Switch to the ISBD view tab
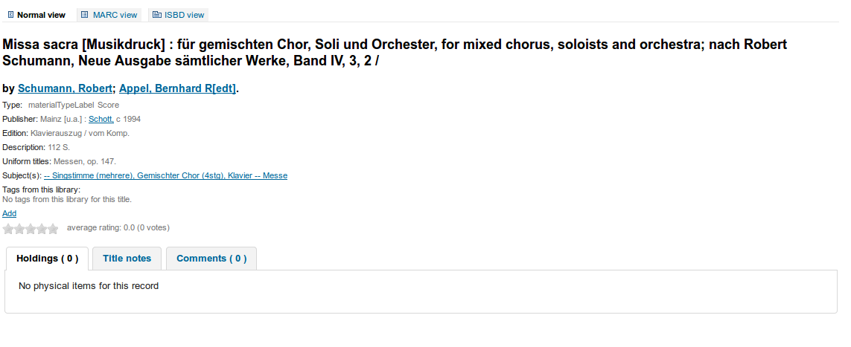Screen dimensions: 851x347 coord(185,15)
